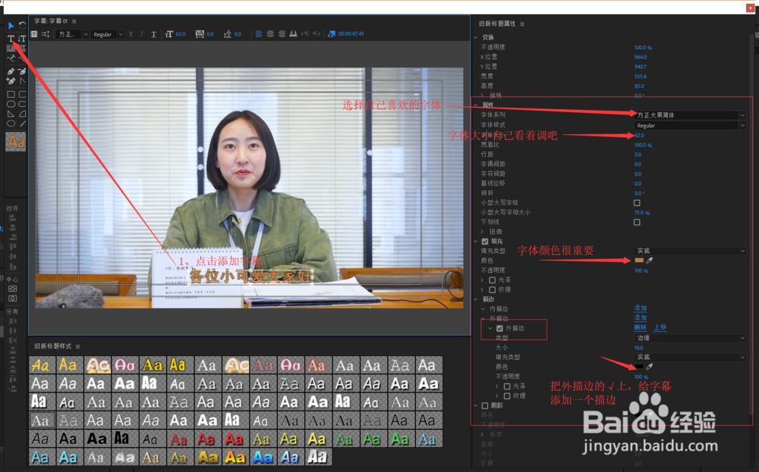Enable 纹理 checkbox under outer stroke
The width and height of the screenshot is (759, 472).
click(x=507, y=395)
